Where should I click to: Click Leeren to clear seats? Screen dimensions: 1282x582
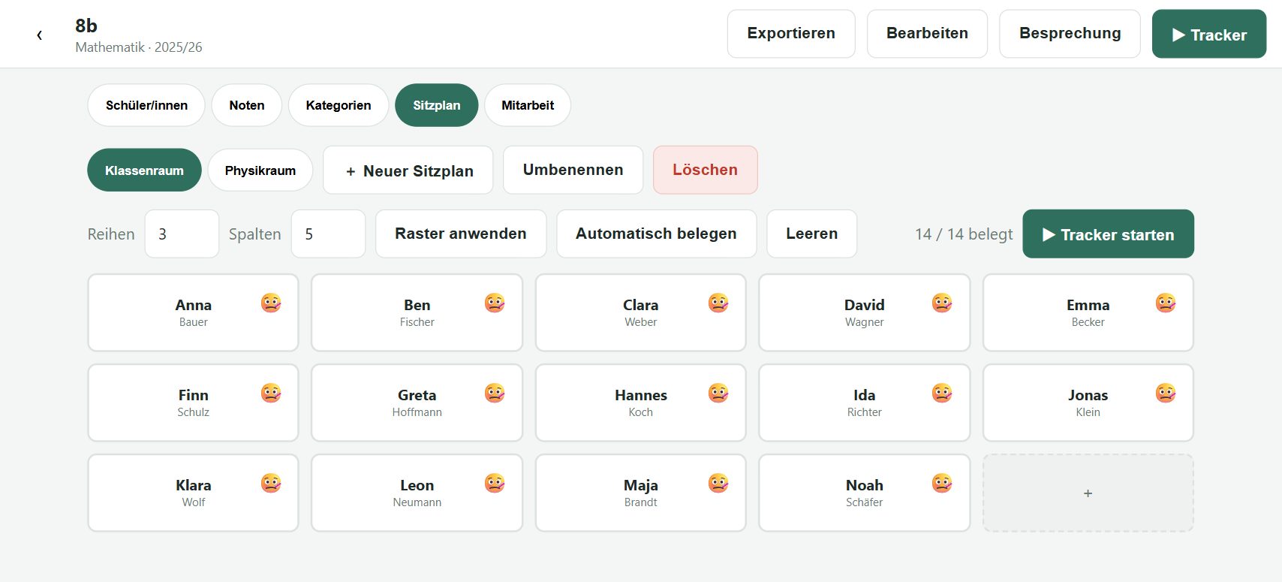811,234
